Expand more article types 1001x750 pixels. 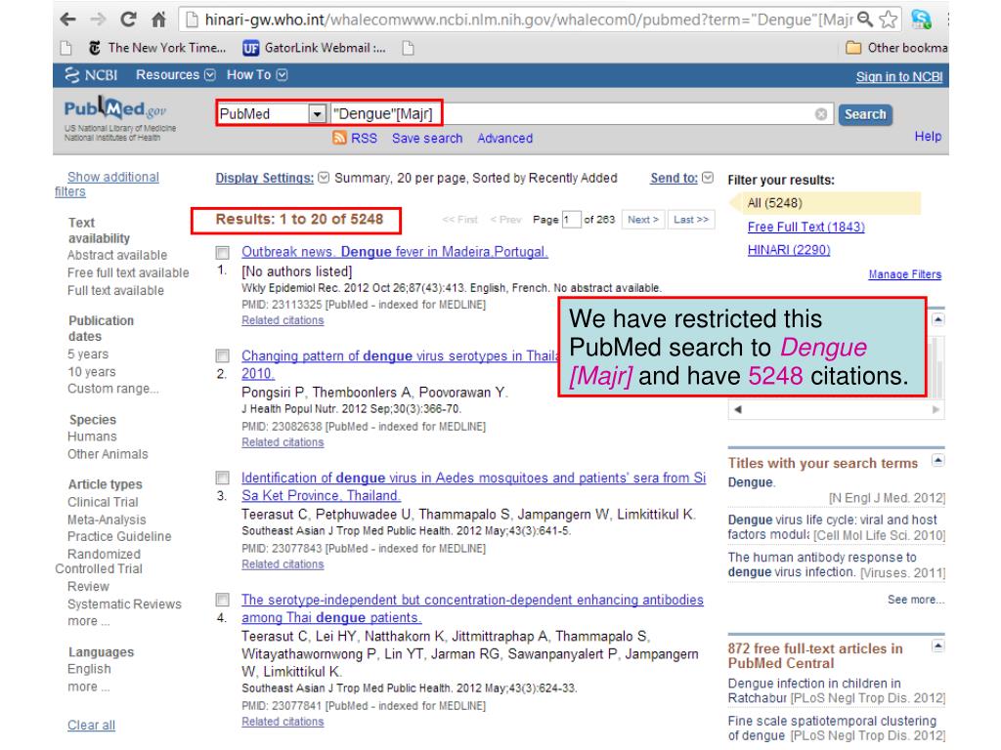coord(89,621)
